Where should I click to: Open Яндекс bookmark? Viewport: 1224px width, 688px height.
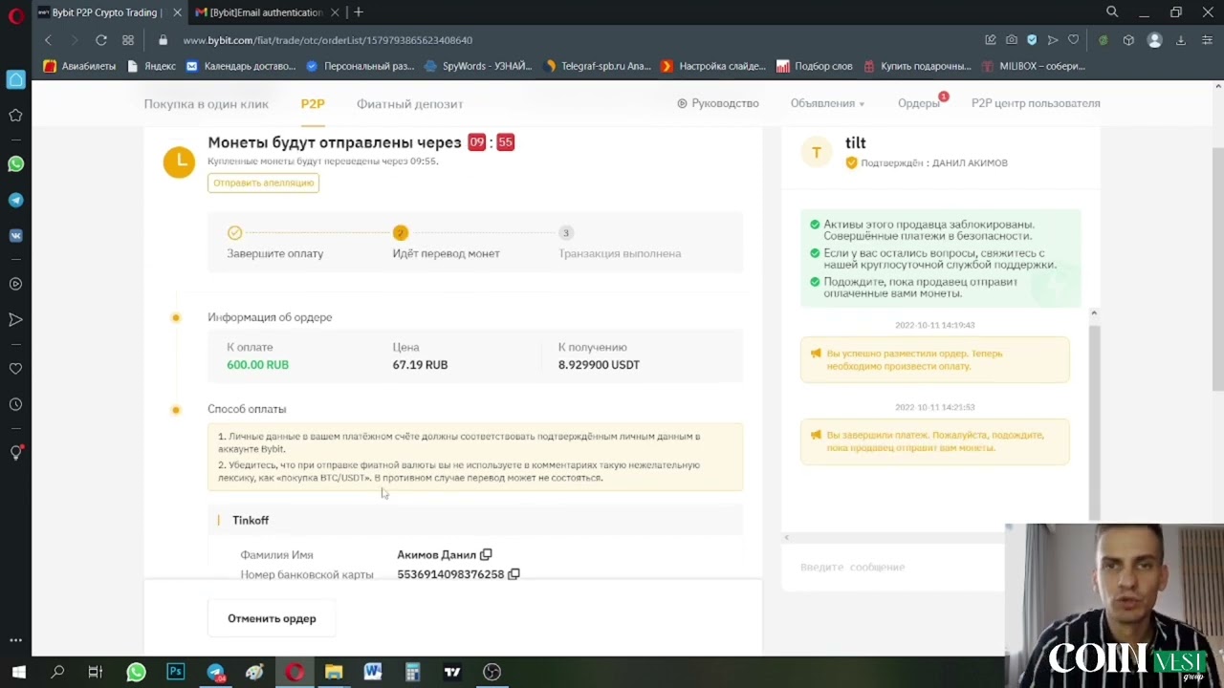151,66
